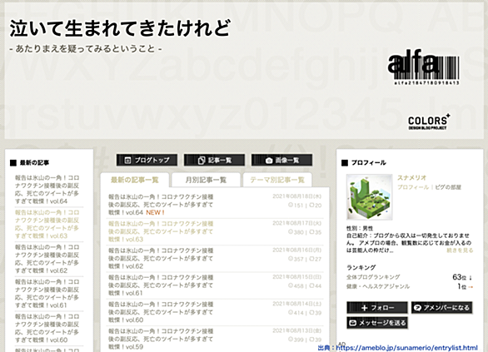
Task: Open the blog title 泣いて生まれてきたけれど
Action: coord(120,28)
